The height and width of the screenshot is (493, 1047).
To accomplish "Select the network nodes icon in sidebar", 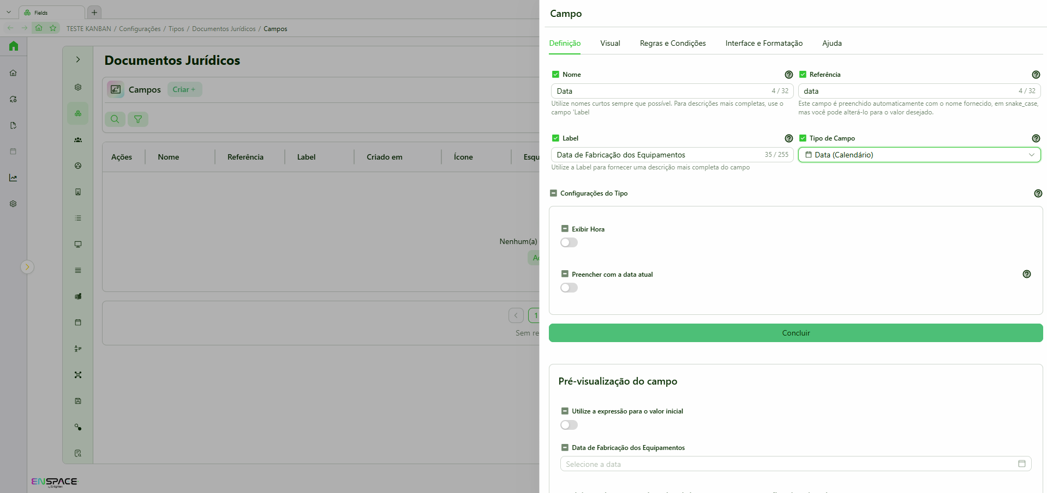I will pyautogui.click(x=78, y=375).
